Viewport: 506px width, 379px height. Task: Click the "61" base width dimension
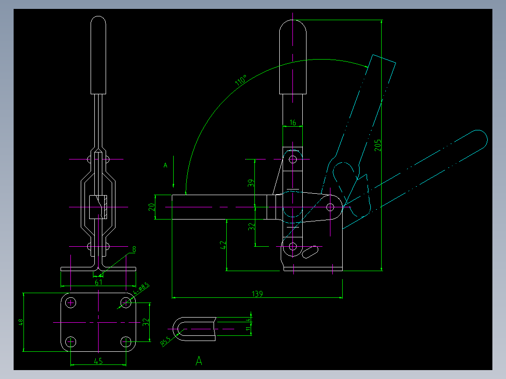(99, 282)
